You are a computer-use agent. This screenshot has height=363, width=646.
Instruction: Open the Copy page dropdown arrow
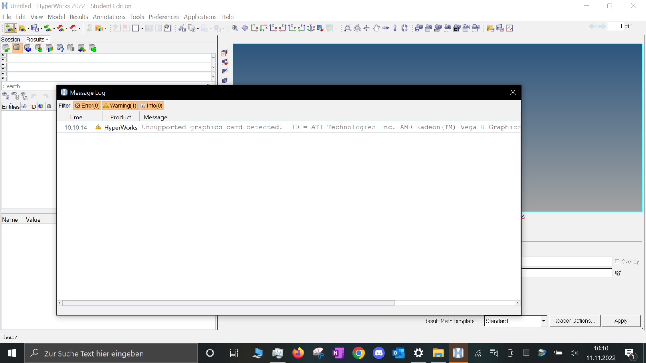(198, 28)
